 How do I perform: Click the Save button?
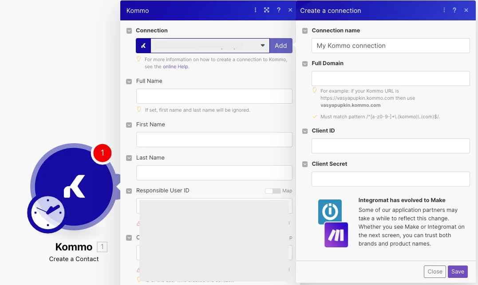458,272
